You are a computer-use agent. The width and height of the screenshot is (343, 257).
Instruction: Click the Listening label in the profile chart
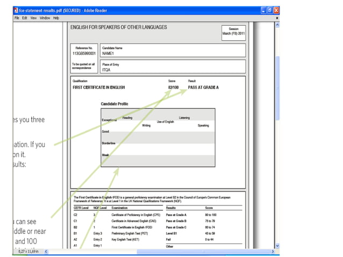pyautogui.click(x=184, y=118)
